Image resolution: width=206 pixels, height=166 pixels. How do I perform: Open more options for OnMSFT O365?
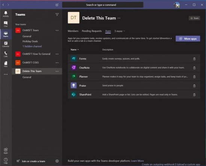57,63
